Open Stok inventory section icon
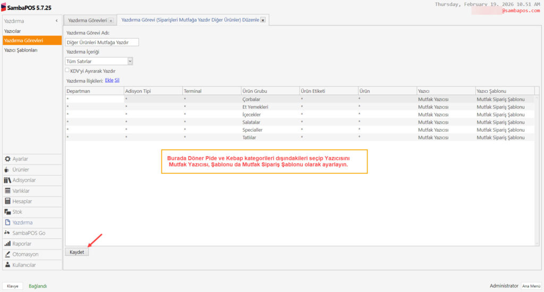The height and width of the screenshot is (292, 544). pyautogui.click(x=8, y=212)
